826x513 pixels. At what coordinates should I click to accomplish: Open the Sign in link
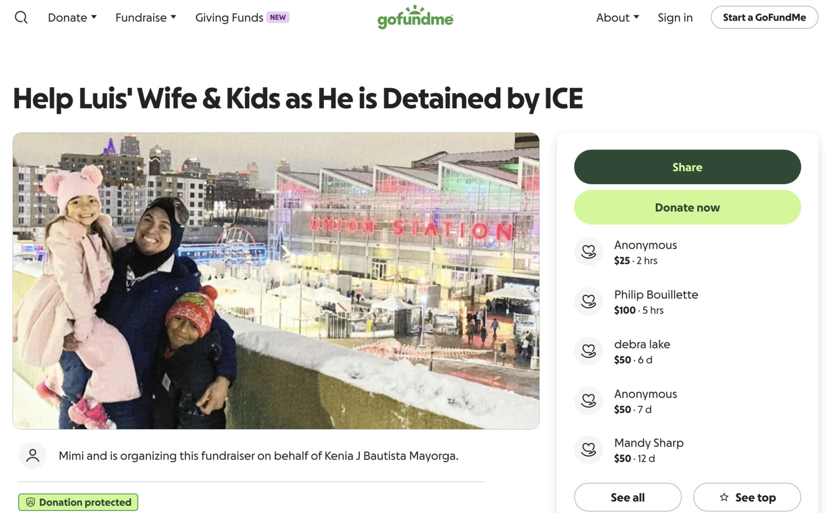[675, 18]
